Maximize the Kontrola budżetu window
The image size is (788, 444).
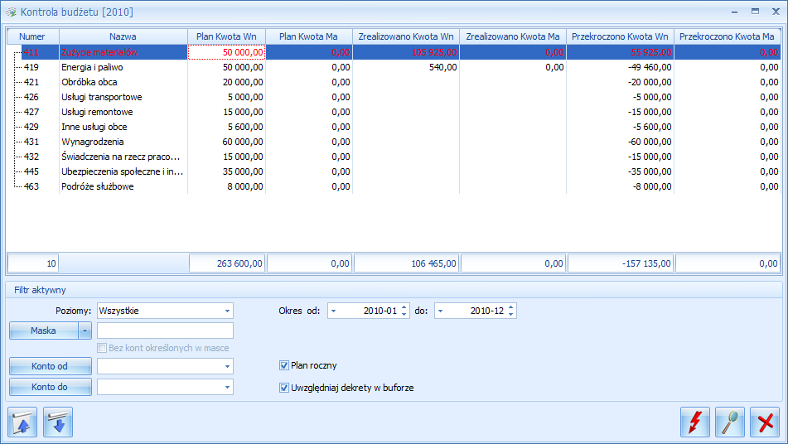click(x=756, y=12)
